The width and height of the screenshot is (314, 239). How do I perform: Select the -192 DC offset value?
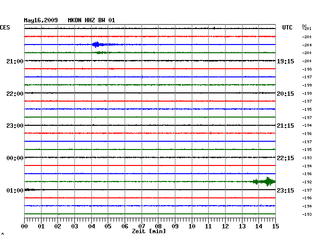pyautogui.click(x=307, y=182)
